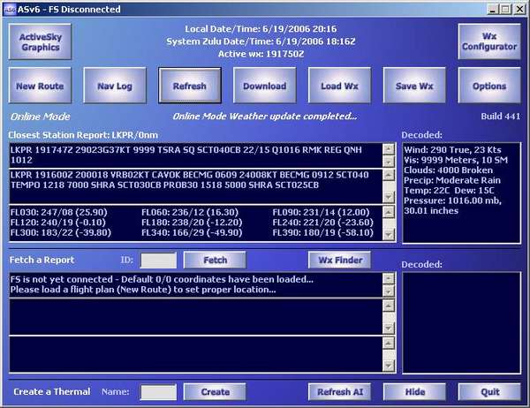530x408 pixels.
Task: Click the FL180: 238/20 wind entry
Action: [x=192, y=223]
